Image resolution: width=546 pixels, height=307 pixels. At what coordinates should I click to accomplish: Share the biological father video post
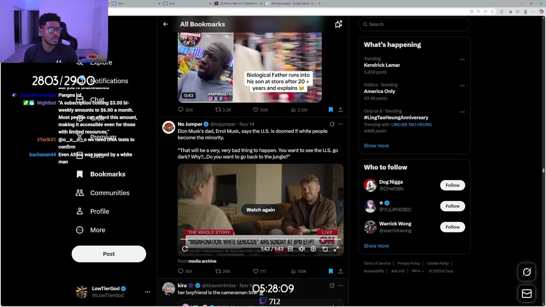[x=340, y=110]
